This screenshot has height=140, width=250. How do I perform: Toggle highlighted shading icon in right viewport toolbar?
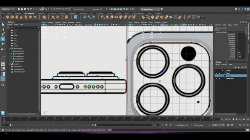[184, 25]
